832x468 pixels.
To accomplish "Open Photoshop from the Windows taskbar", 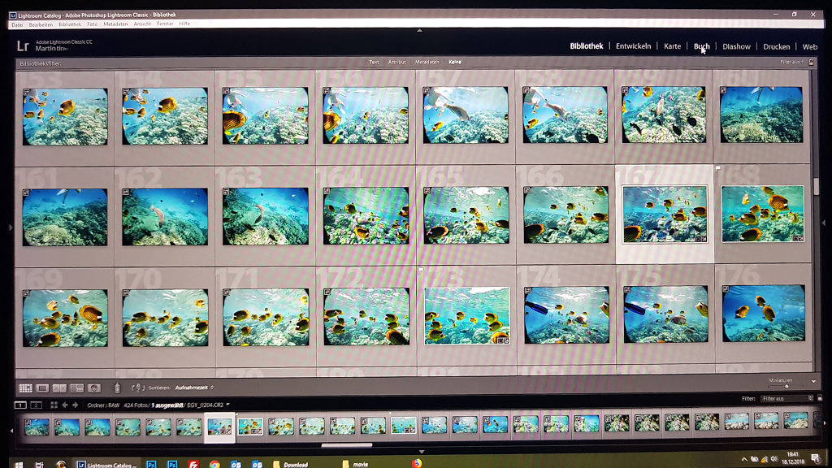I will 151,464.
